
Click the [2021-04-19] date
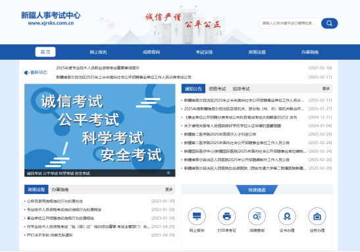(x=163, y=236)
